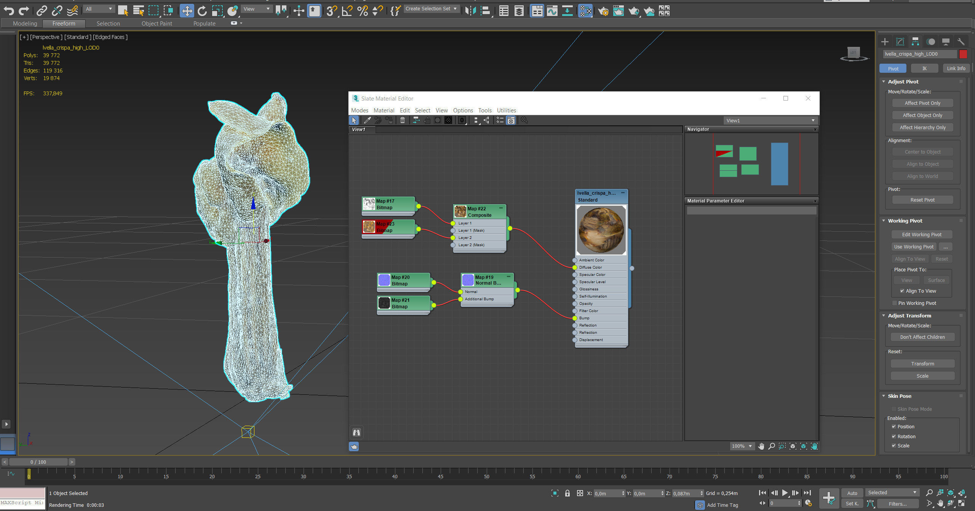Toggle Use Working Pivot button
This screenshot has height=511, width=975.
[x=914, y=247]
